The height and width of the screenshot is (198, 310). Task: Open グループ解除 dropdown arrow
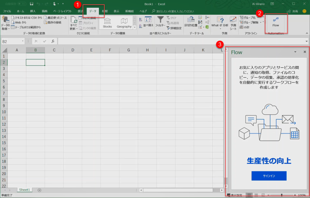coord(260,22)
